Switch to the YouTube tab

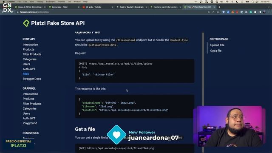pos(97,7)
